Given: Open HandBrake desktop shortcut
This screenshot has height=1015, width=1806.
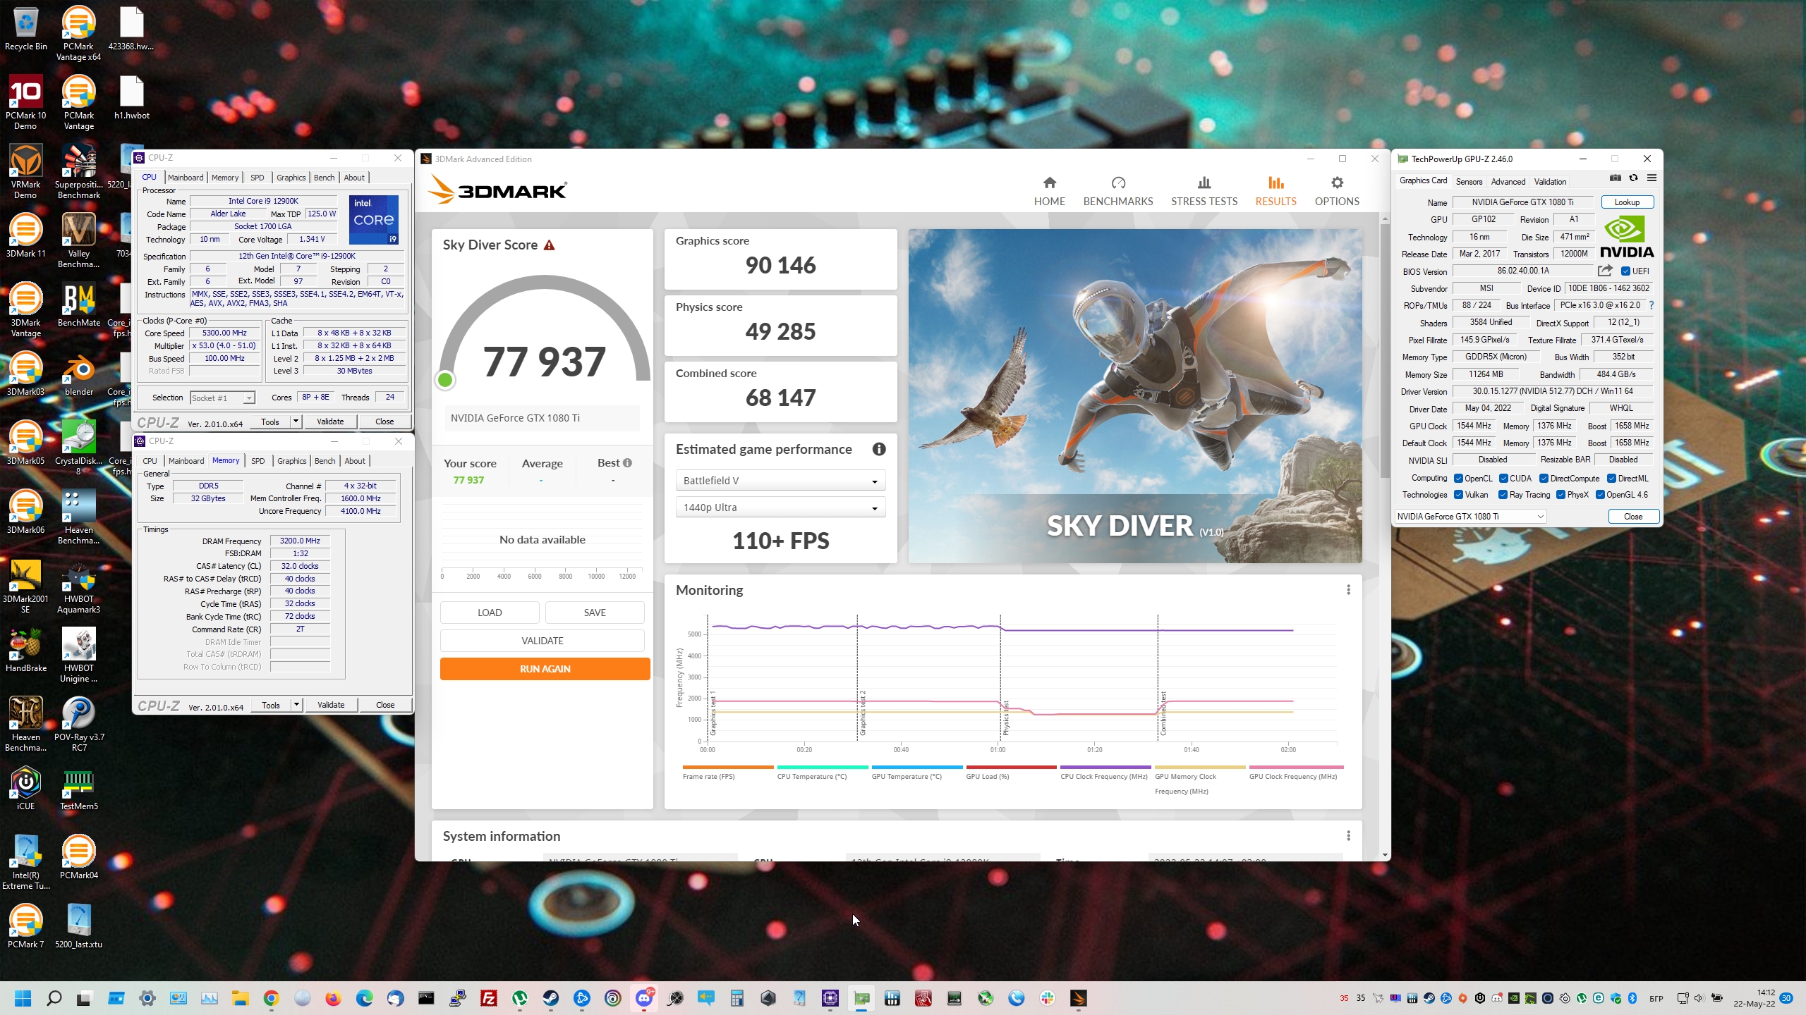Looking at the screenshot, I should [x=25, y=651].
